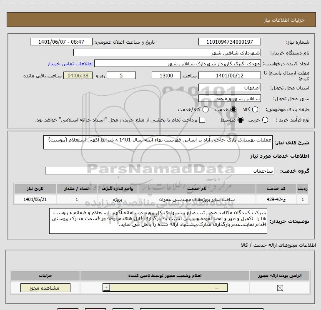Click the کد خدمت column header
This screenshot has width=321, height=310.
point(276,188)
